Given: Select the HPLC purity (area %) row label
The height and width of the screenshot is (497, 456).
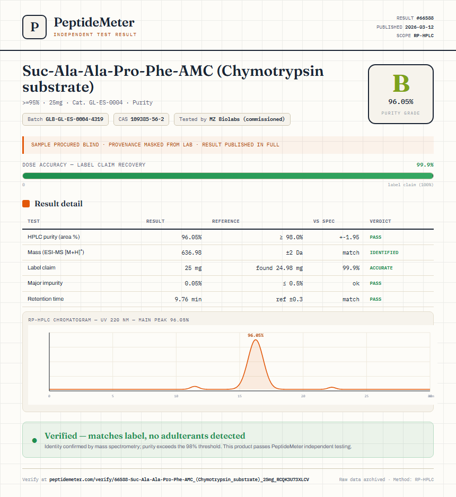Looking at the screenshot, I should [x=54, y=237].
